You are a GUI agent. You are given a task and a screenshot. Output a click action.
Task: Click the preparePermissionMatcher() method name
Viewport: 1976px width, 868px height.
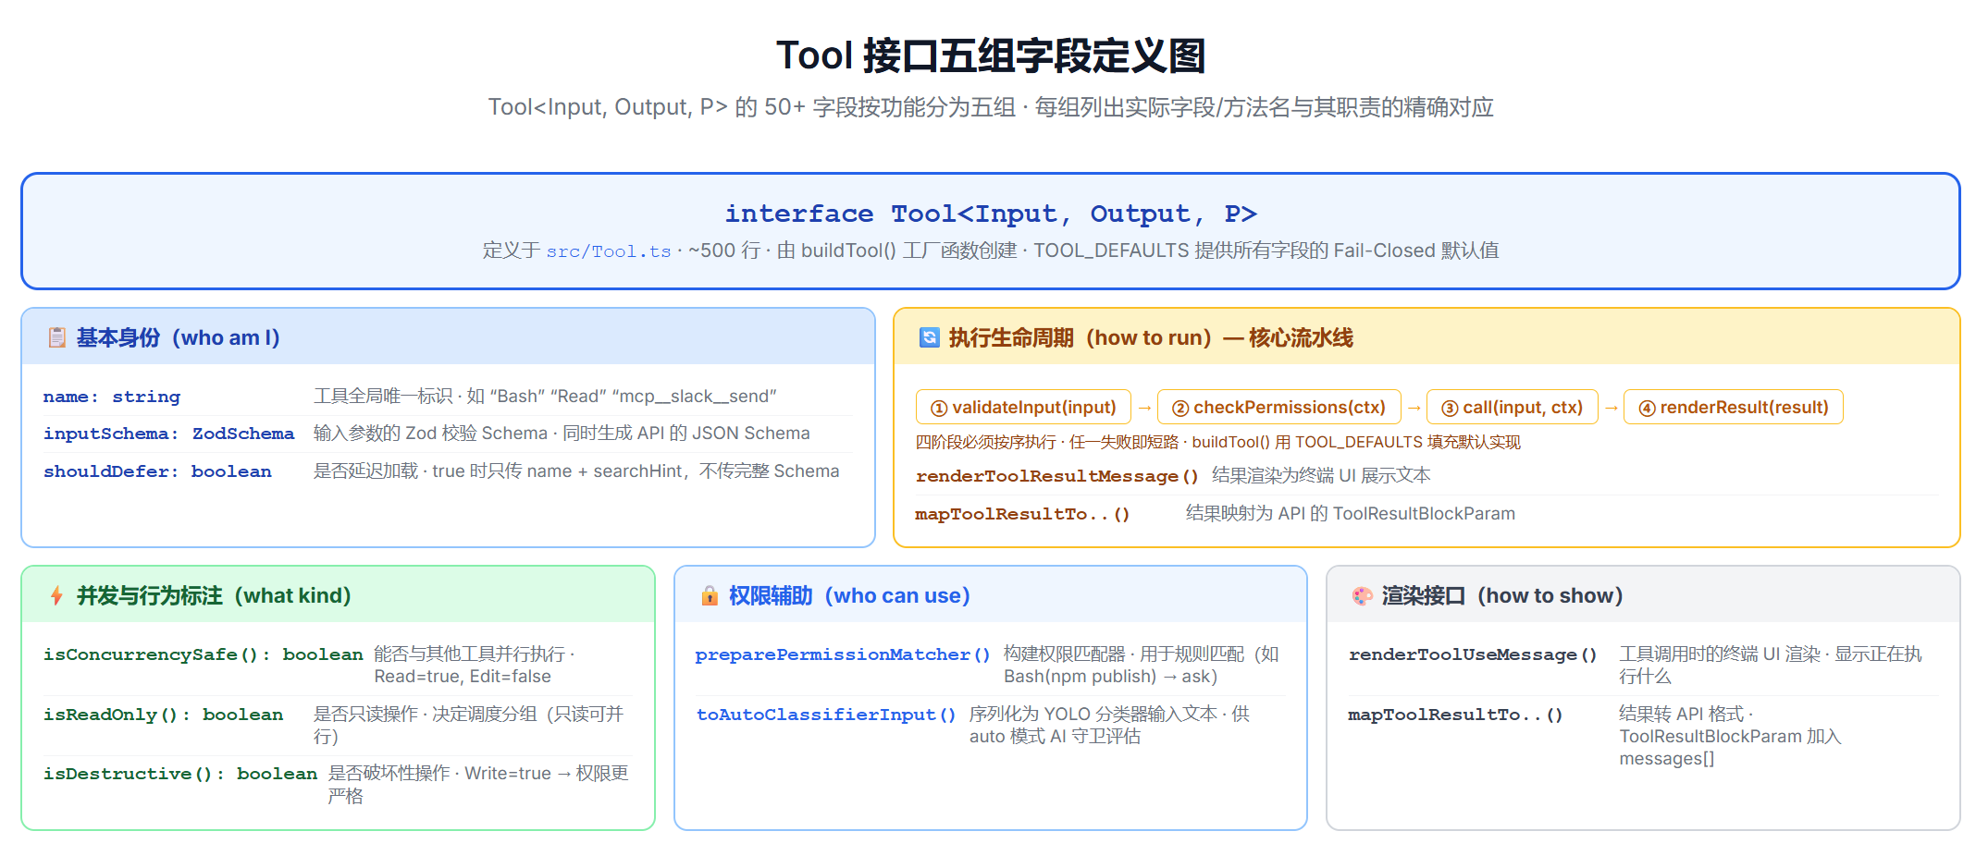[x=843, y=654]
